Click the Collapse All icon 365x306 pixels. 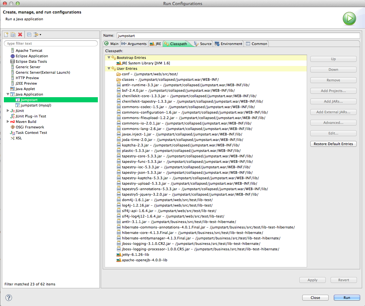[29, 35]
